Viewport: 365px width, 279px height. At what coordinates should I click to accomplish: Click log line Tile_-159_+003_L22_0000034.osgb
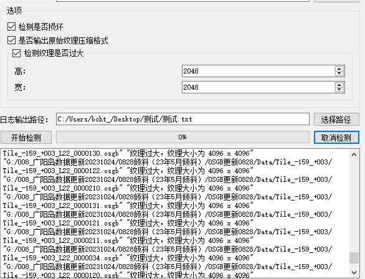pyautogui.click(x=128, y=258)
